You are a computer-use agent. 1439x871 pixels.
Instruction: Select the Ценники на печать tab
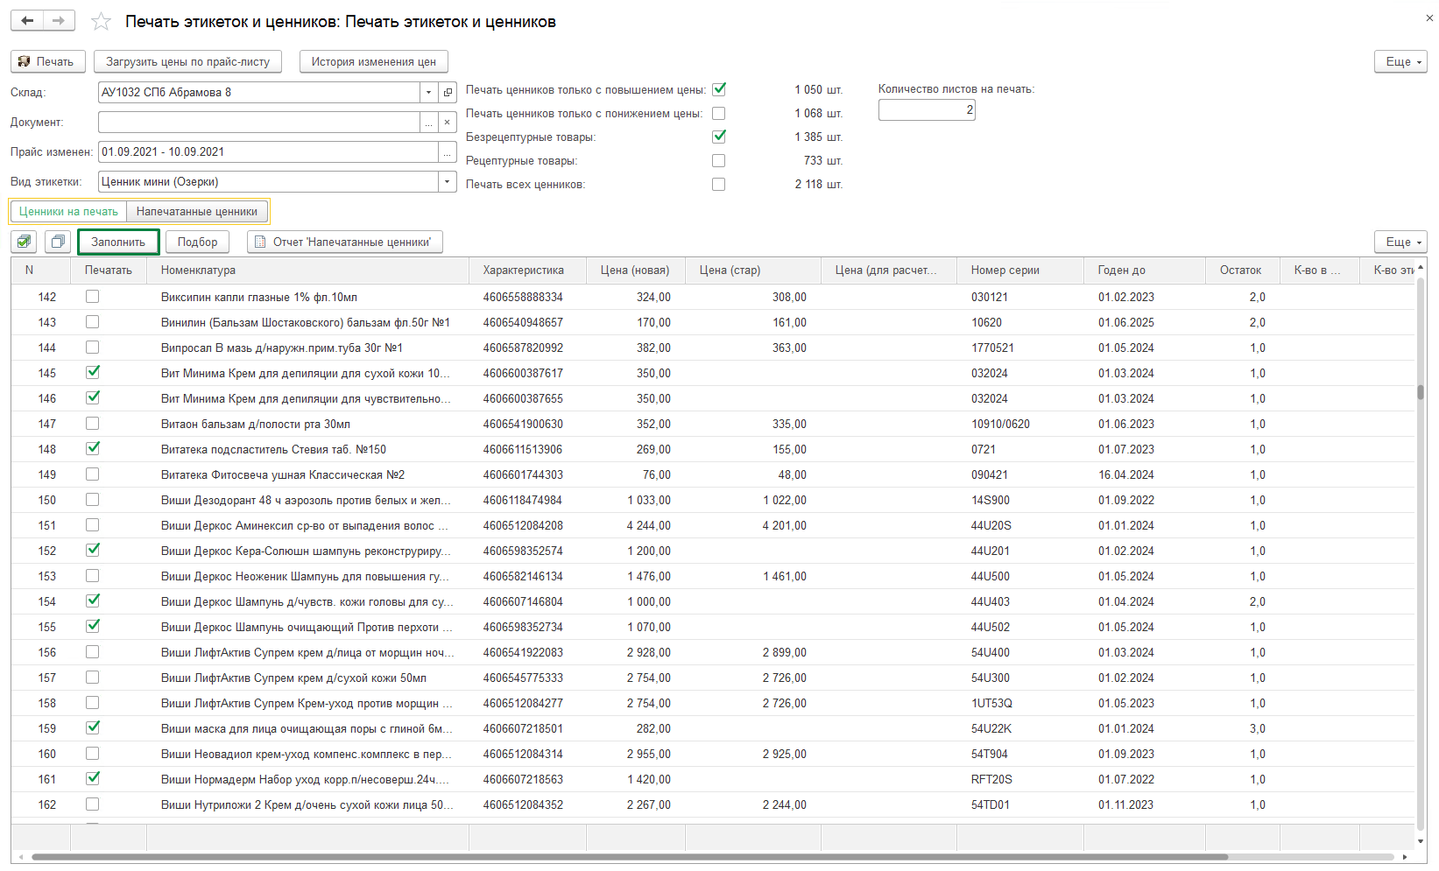68,211
